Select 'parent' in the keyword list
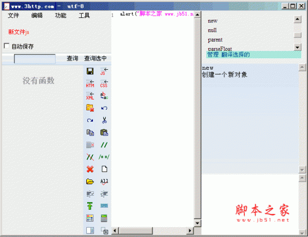Screen dimensions: 308x237 click(215, 39)
